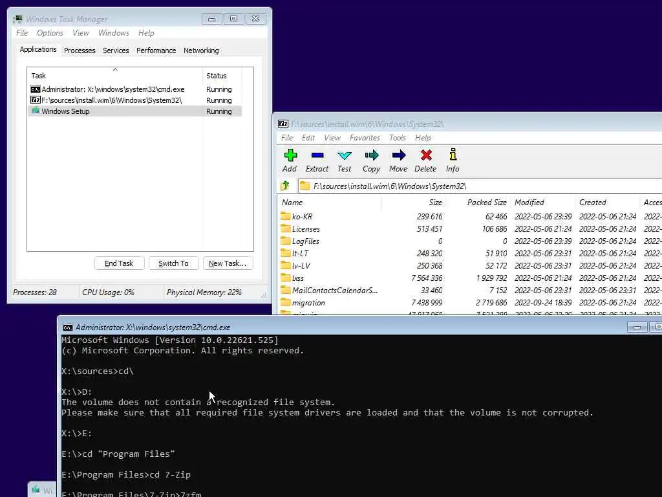Sort 7-Zip list by Created column
This screenshot has width=662, height=497.
click(608, 203)
